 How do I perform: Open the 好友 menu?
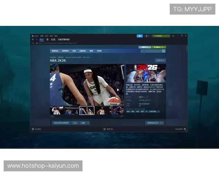(46, 36)
